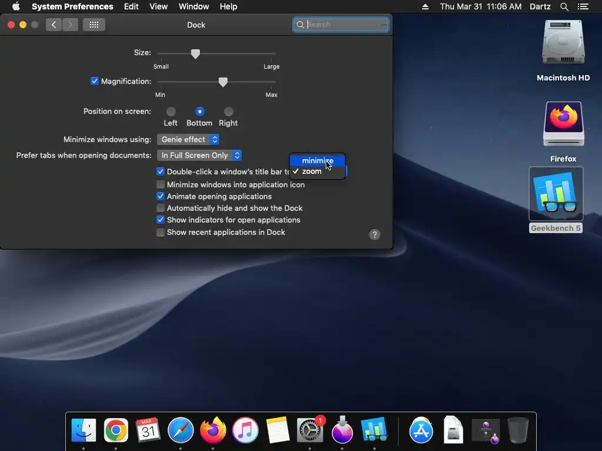Click the Dartz user menu

pyautogui.click(x=540, y=6)
